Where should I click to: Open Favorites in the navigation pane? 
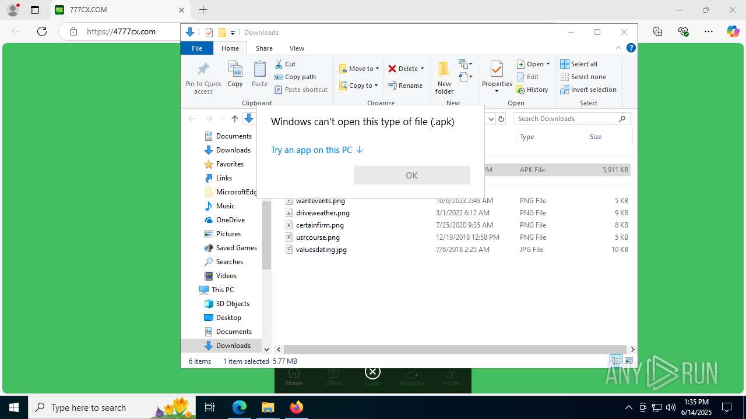coord(230,164)
